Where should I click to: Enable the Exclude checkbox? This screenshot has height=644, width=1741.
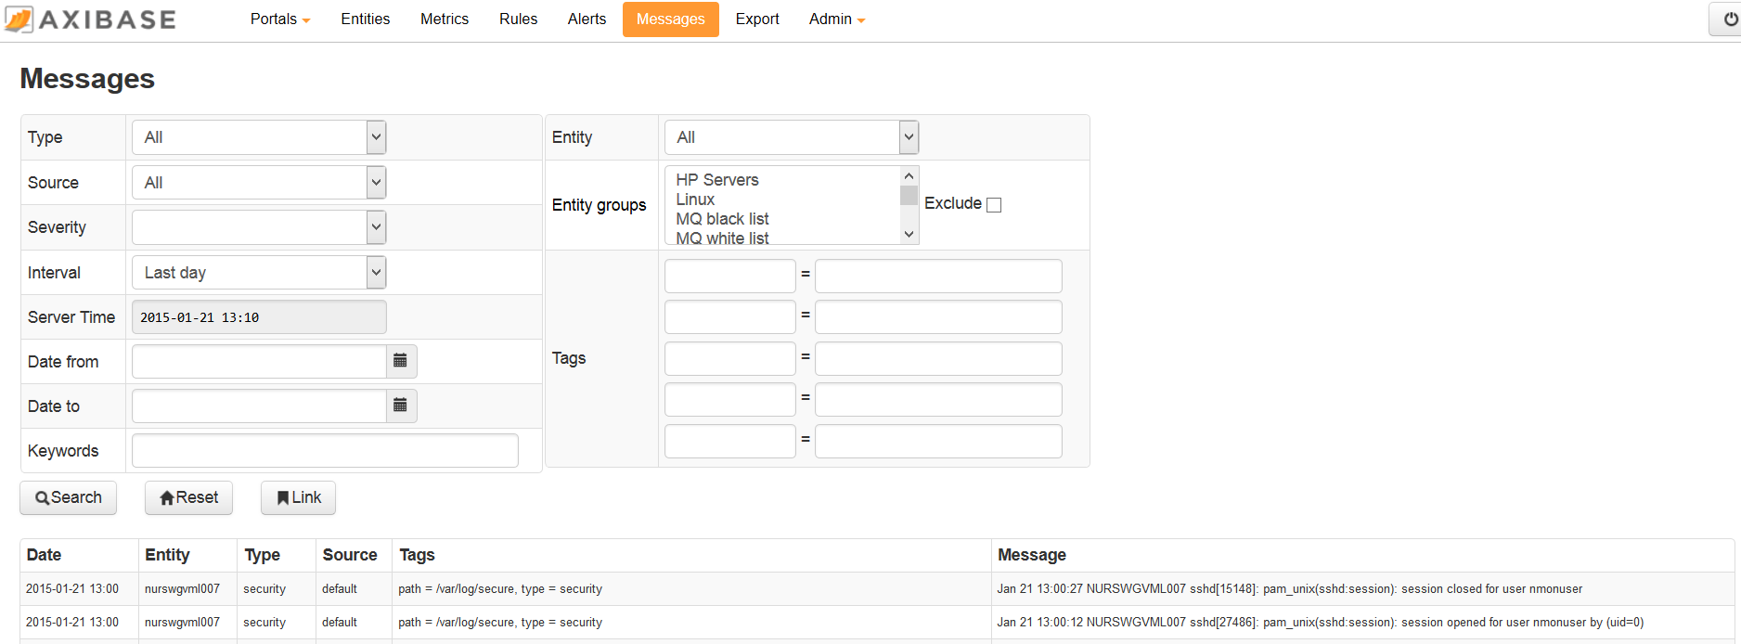[994, 205]
